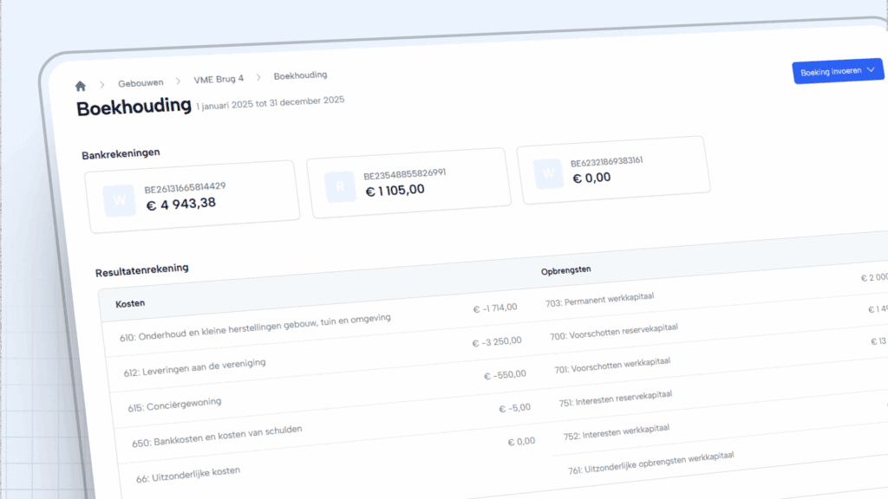Select 751: Interesten reservekapitaal
The height and width of the screenshot is (499, 888).
coord(616,399)
